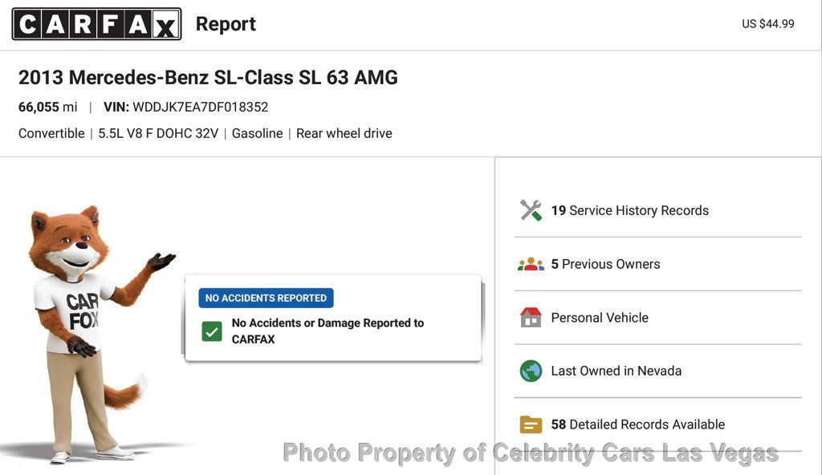Click the Report heading text
This screenshot has width=822, height=475.
pyautogui.click(x=226, y=24)
